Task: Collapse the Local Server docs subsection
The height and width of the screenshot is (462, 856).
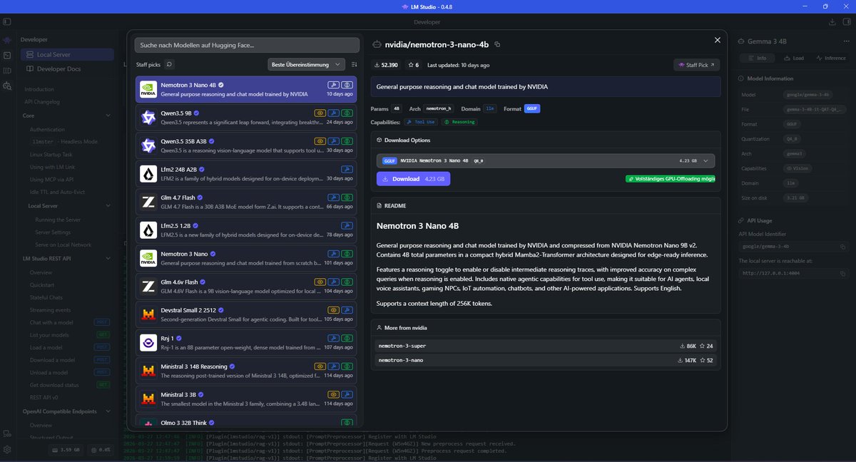Action: [108, 206]
